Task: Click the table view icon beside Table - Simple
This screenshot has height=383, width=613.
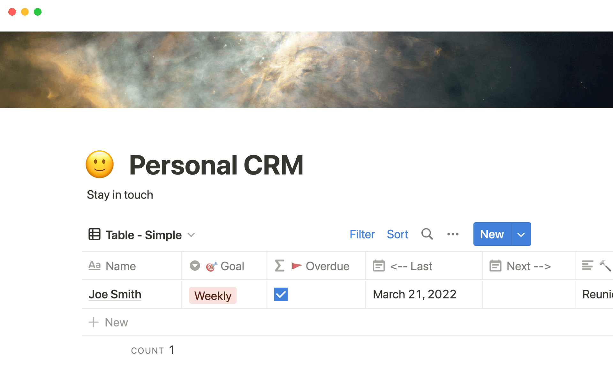Action: (x=95, y=234)
